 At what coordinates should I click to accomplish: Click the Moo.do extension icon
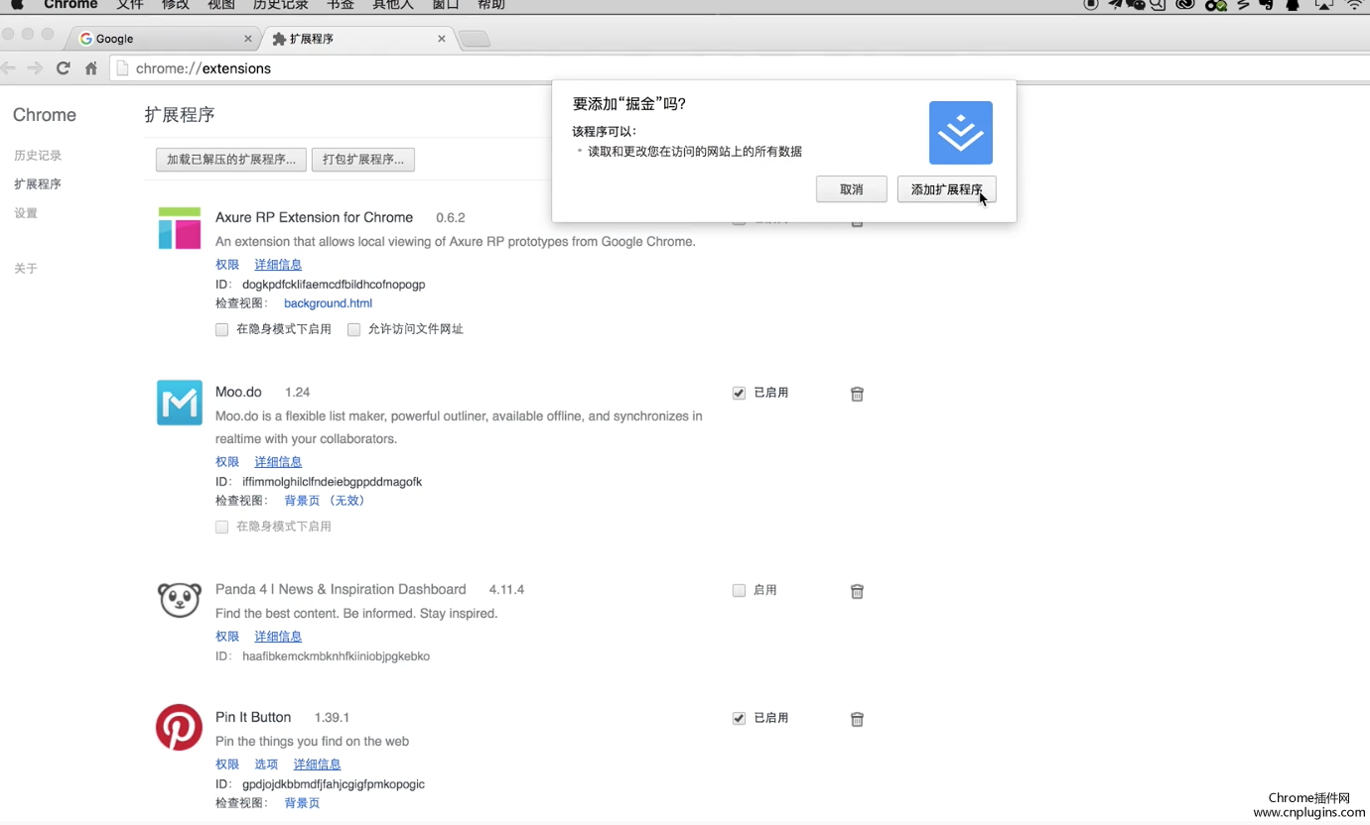(180, 403)
